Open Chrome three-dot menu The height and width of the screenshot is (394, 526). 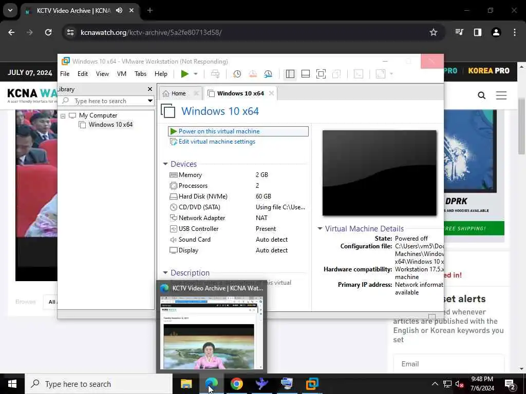(x=515, y=32)
